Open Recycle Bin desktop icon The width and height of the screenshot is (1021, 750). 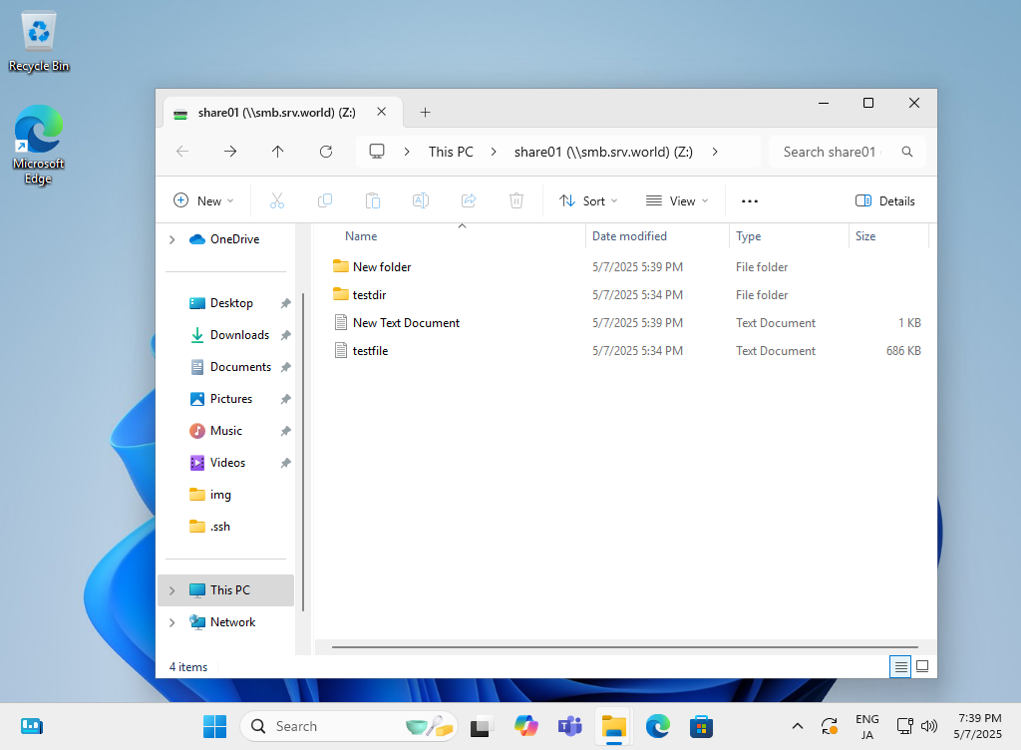[x=39, y=42]
